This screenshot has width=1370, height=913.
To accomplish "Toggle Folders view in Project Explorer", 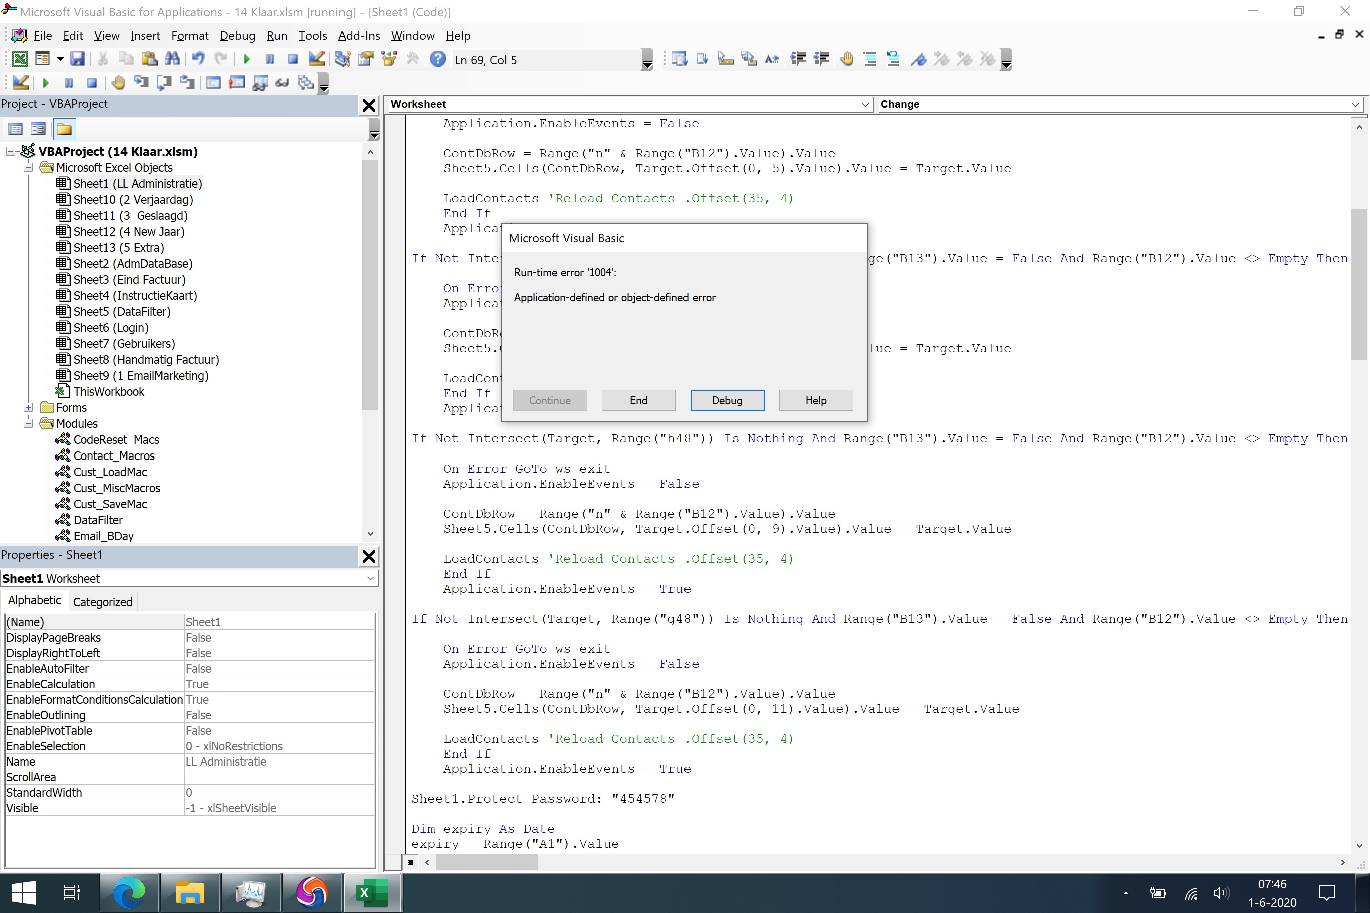I will click(64, 129).
